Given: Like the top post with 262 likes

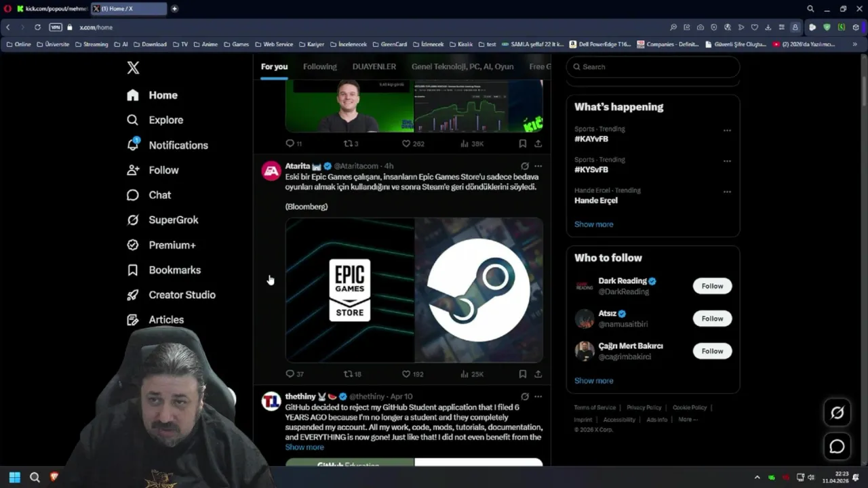Looking at the screenshot, I should 412,144.
